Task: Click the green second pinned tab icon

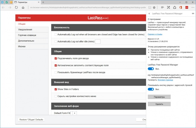Action: [7, 2]
